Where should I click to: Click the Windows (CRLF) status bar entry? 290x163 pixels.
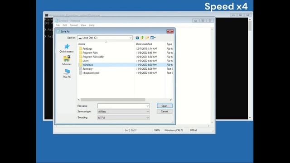(x=174, y=130)
